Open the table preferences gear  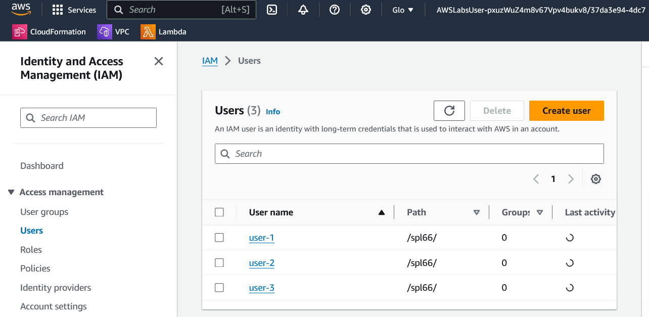[596, 179]
